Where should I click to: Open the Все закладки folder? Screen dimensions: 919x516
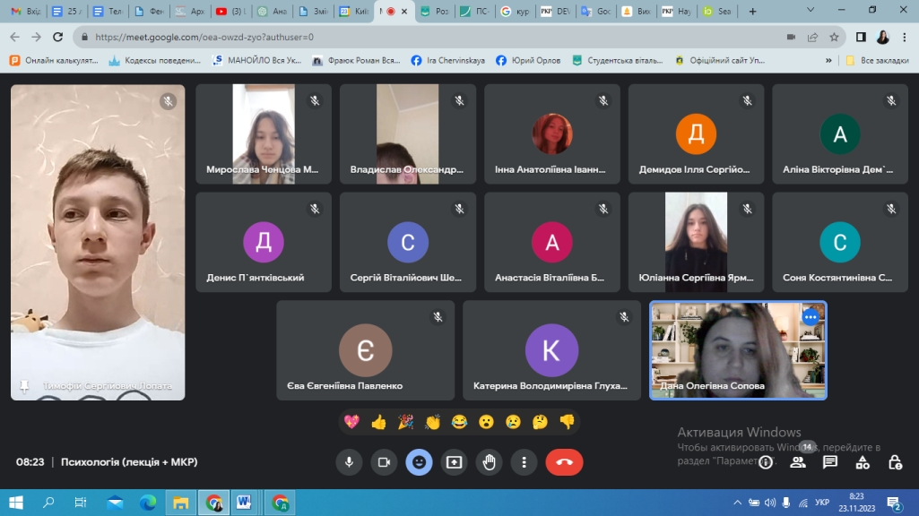coord(877,60)
